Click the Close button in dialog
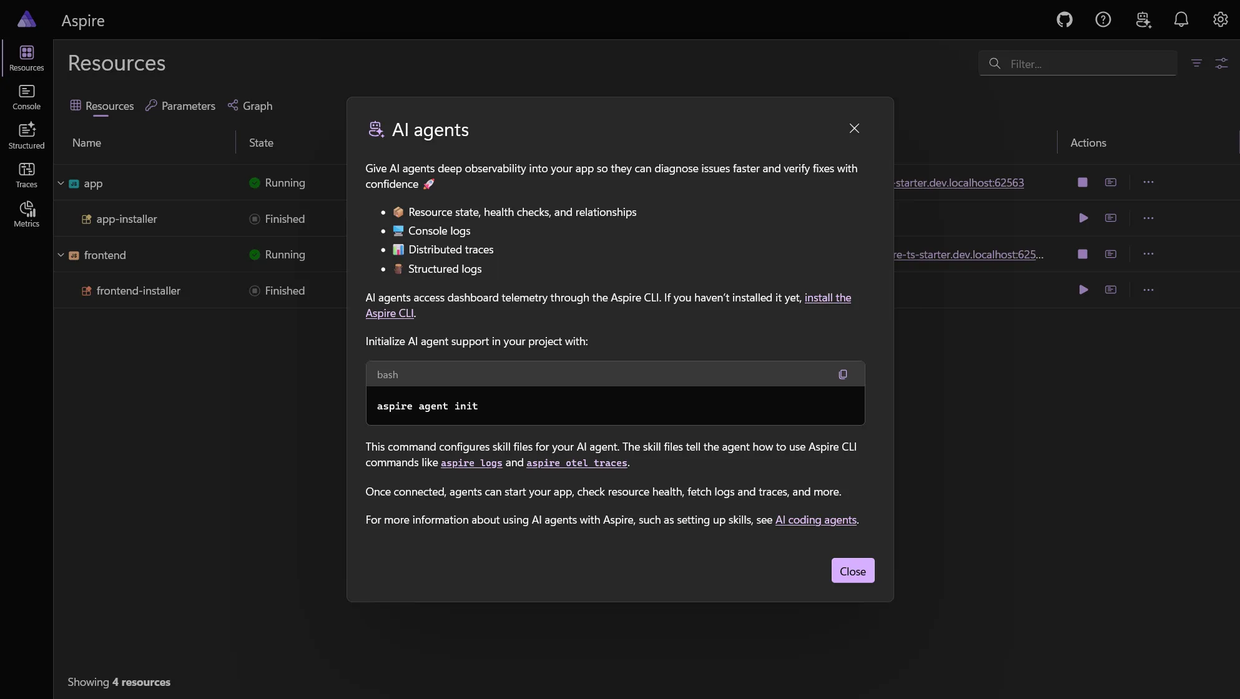Screen dimensions: 1240x699 point(853,570)
